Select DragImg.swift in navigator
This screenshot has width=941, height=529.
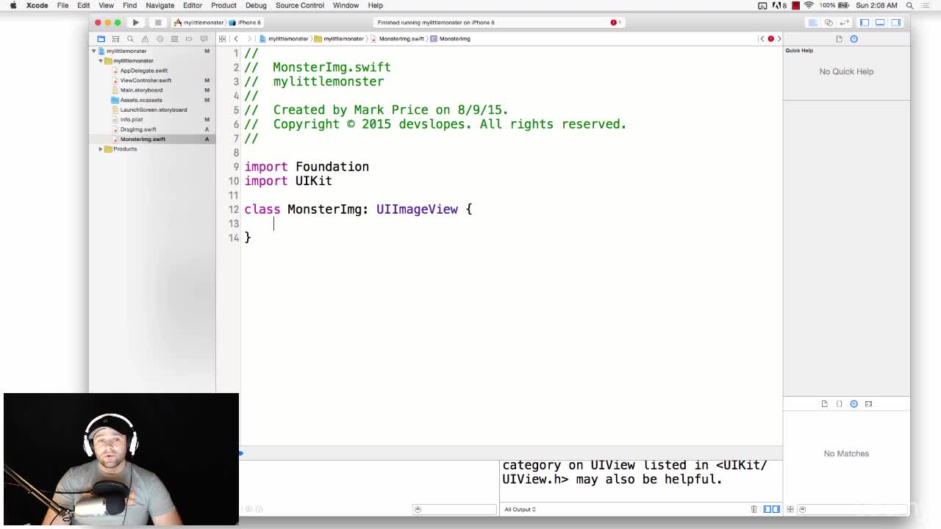pyautogui.click(x=138, y=129)
